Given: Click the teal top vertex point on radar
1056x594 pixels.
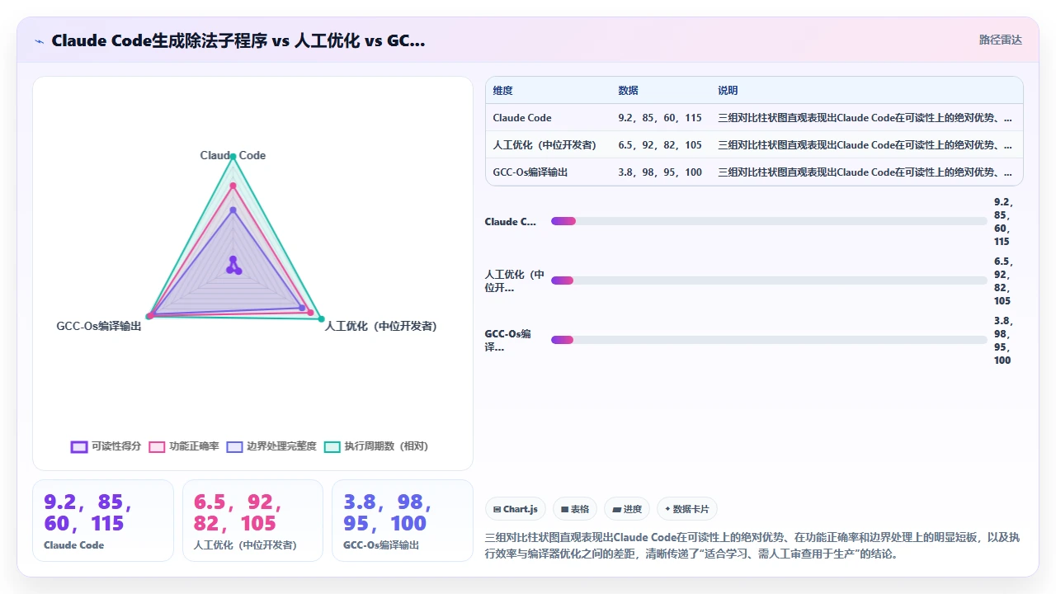Looking at the screenshot, I should 233,156.
